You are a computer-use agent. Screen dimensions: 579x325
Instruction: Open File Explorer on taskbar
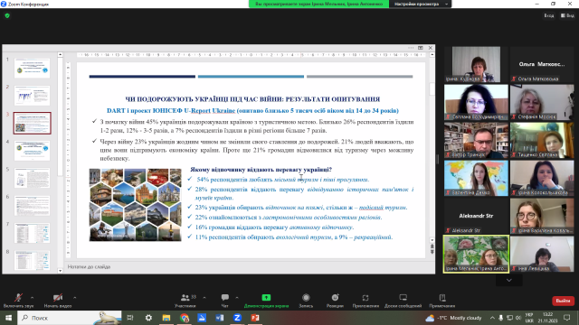coord(166,318)
